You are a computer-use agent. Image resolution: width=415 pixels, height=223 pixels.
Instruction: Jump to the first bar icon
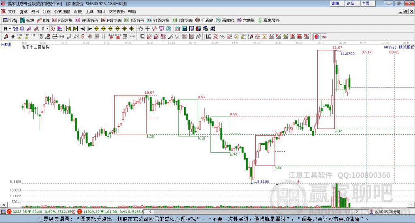point(68,29)
